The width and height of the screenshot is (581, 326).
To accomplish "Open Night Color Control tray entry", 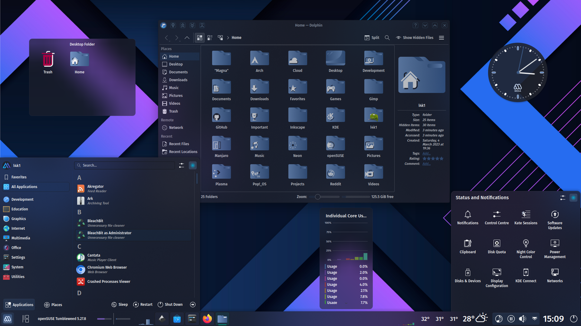I will coord(526,249).
